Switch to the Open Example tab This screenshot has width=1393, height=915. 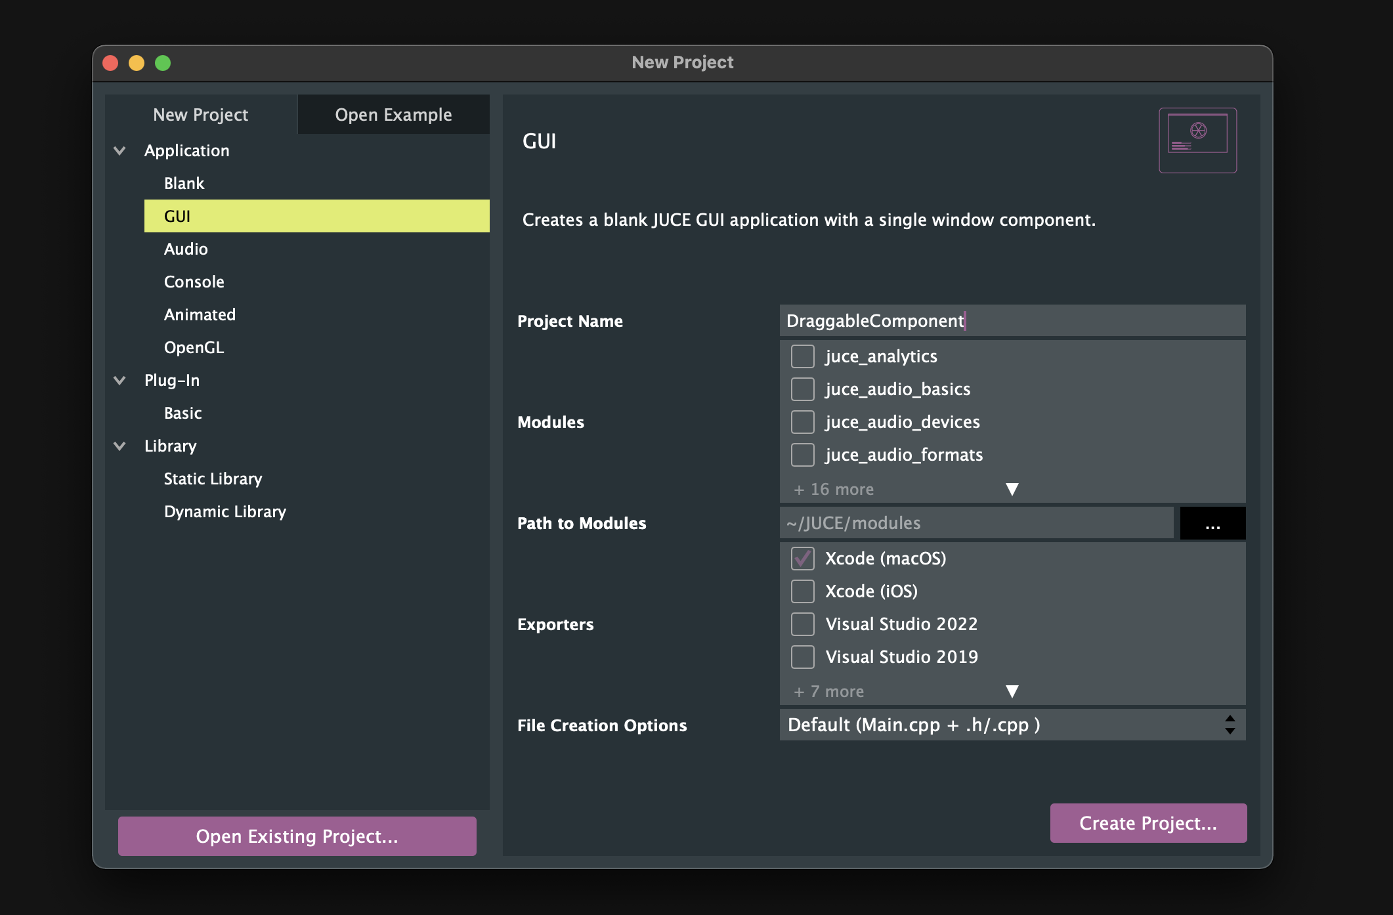[393, 115]
